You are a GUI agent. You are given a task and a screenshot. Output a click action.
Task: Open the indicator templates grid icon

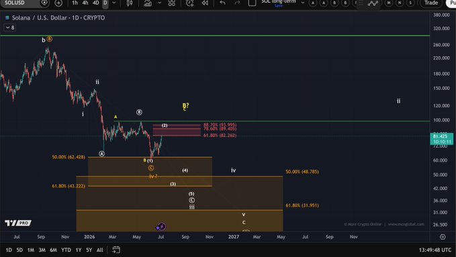(171, 3)
